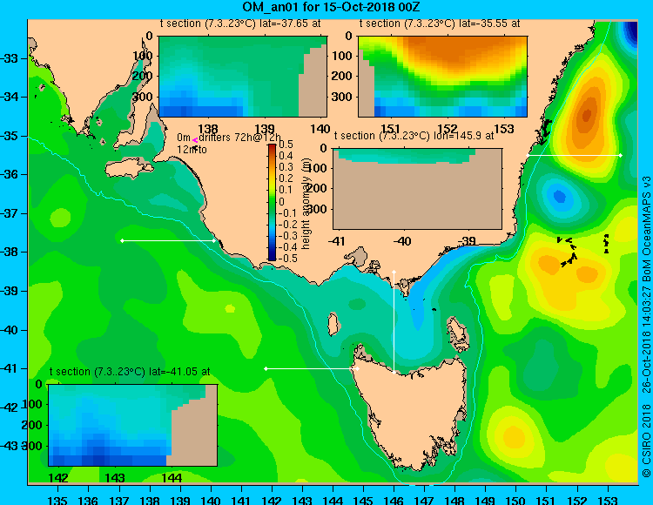Click the north endpoint diamond of the 145.9 section
The image size is (653, 505).
(x=394, y=273)
